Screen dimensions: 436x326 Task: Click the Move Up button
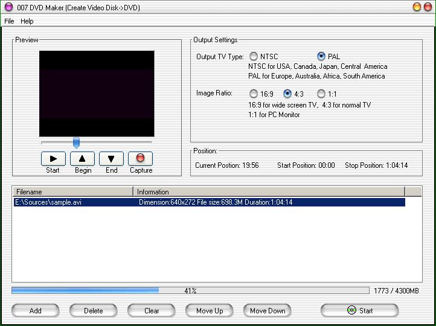pyautogui.click(x=210, y=310)
